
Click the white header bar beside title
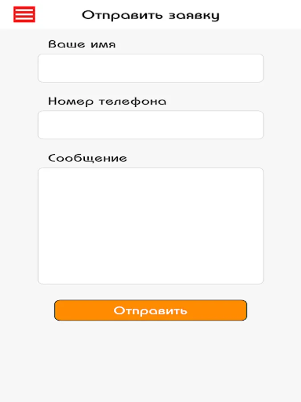pyautogui.click(x=259, y=14)
